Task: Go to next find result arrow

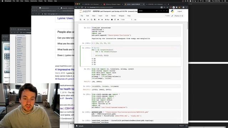Action: tap(164, 11)
